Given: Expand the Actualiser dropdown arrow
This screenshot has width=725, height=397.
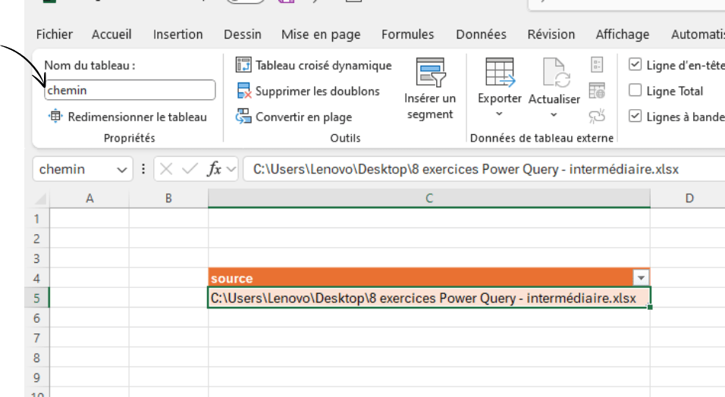Looking at the screenshot, I should tap(554, 114).
